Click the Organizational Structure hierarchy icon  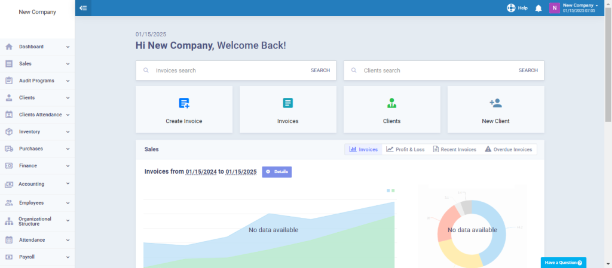9,221
